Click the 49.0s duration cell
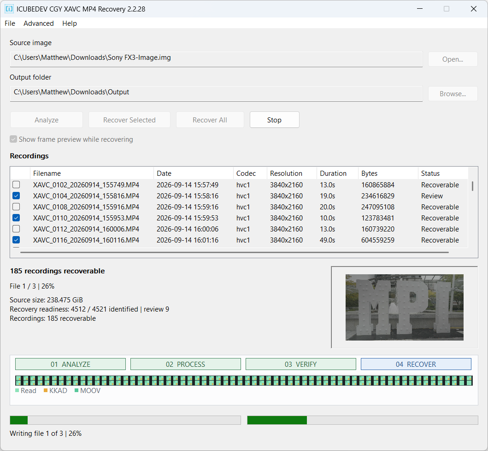Image resolution: width=488 pixels, height=451 pixels. [x=328, y=240]
